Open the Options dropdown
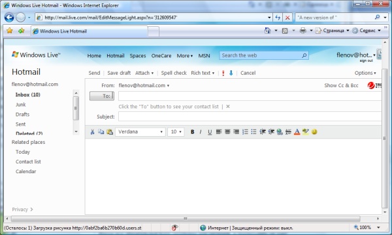 (365, 73)
